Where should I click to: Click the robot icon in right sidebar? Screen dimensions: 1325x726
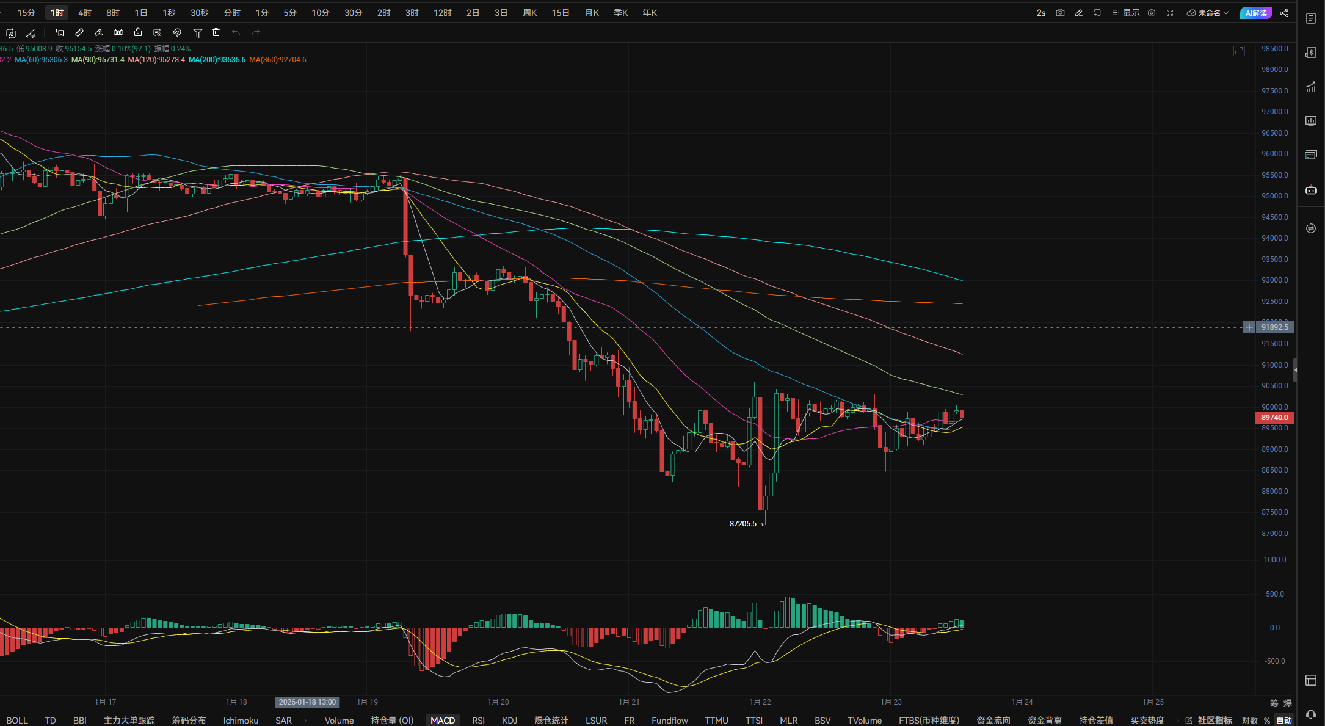point(1310,190)
